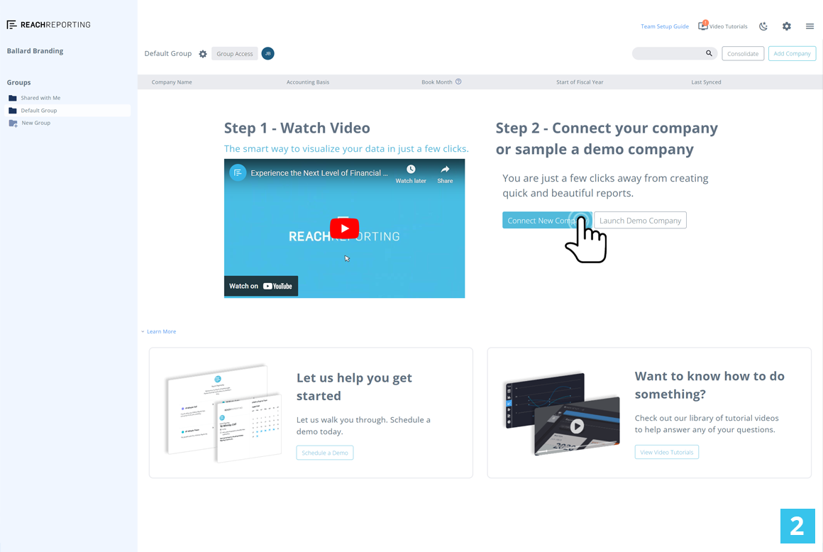Click Launch Demo Company button
Viewport: 823px width, 552px height.
[641, 221]
